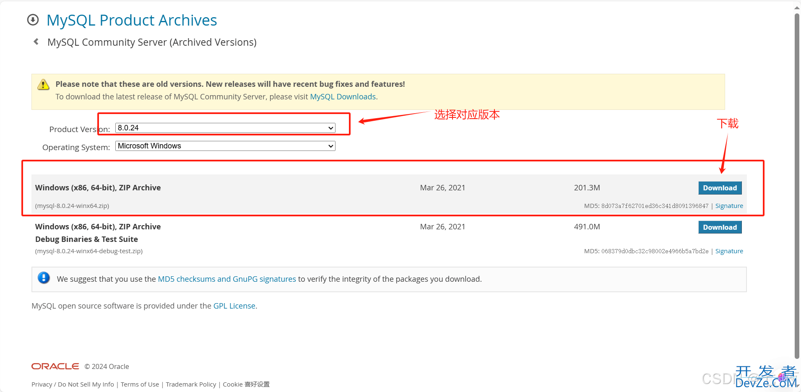Click the scrollbar up arrow
This screenshot has width=801, height=392.
[797, 7]
